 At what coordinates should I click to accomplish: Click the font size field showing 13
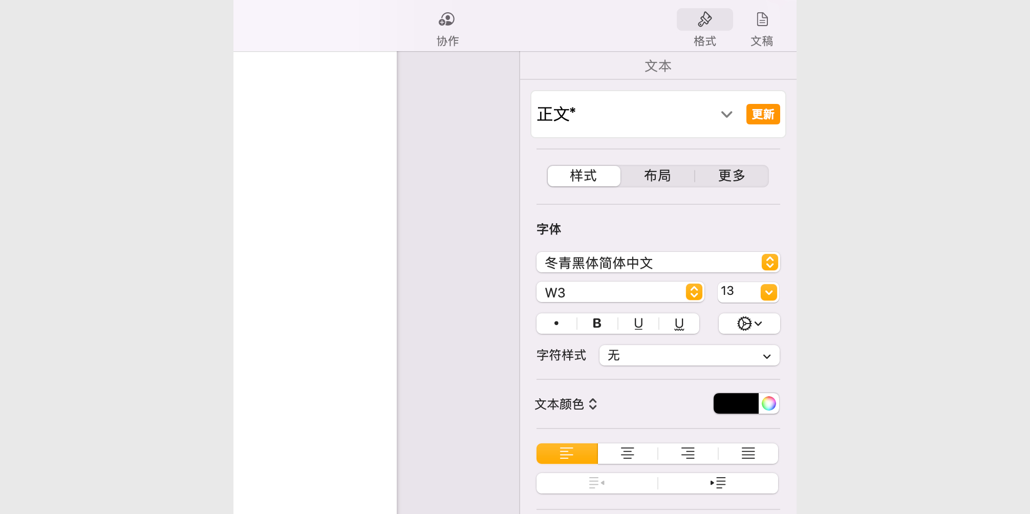738,291
